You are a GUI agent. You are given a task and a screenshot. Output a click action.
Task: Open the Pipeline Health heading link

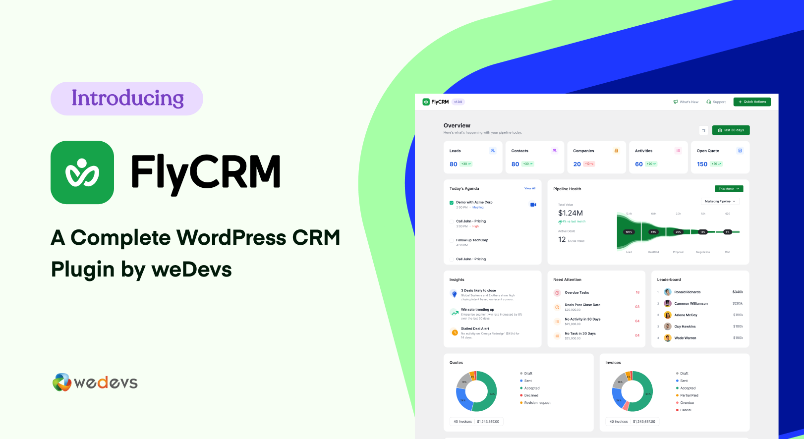click(567, 189)
